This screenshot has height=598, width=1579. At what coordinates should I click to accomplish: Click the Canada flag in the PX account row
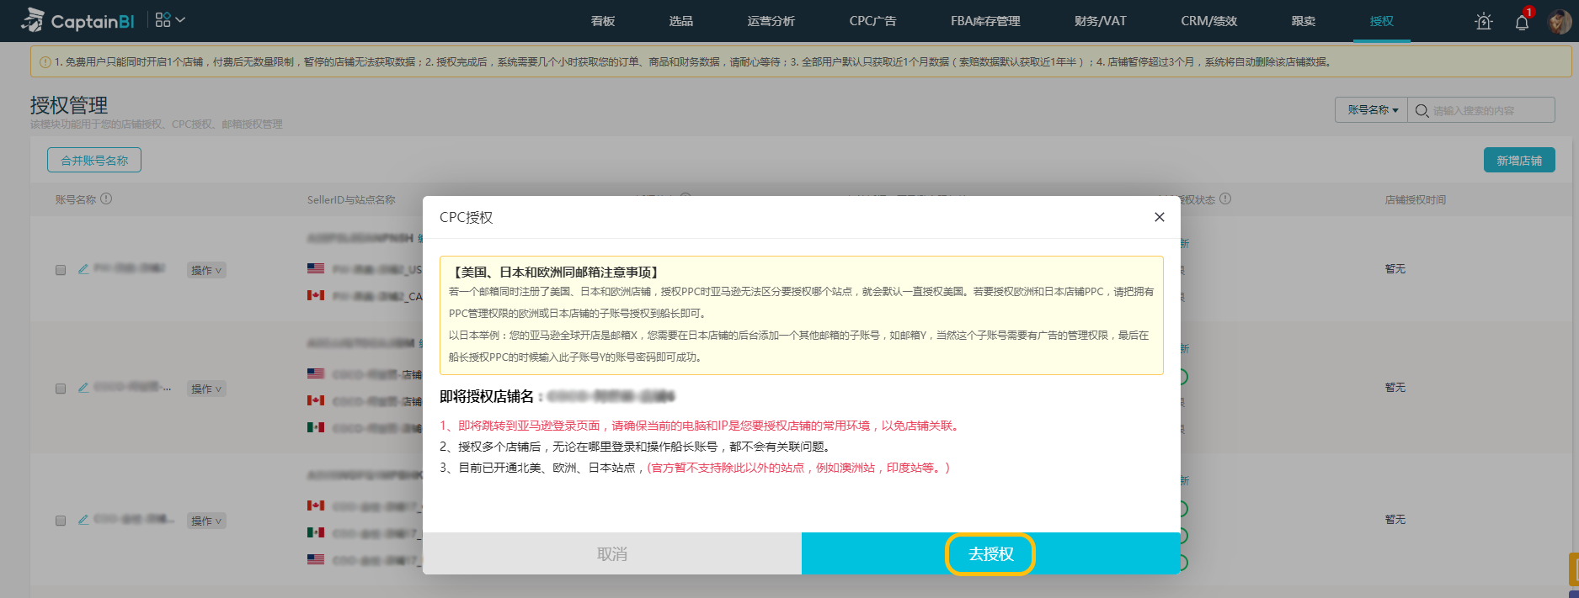[x=316, y=295]
